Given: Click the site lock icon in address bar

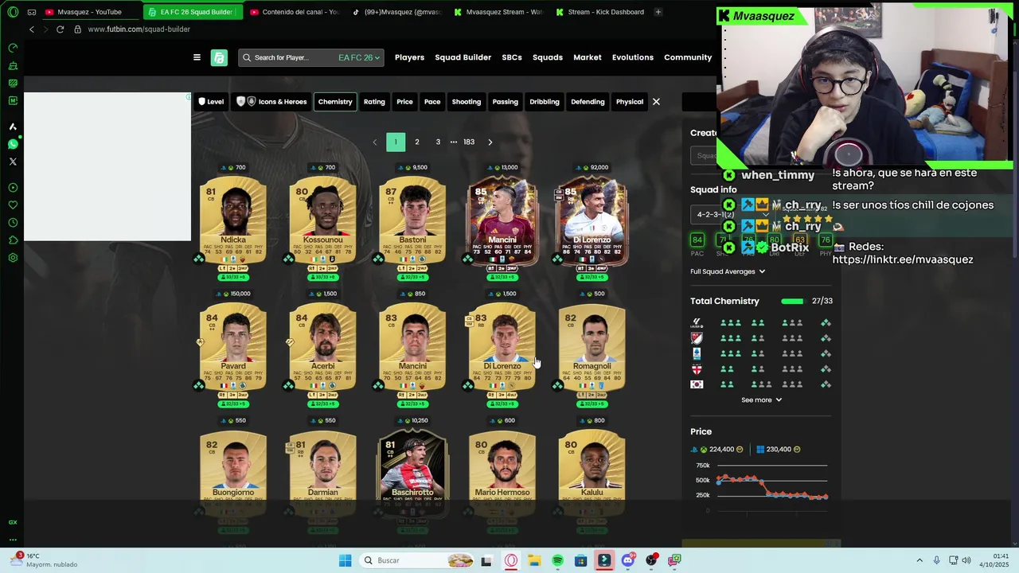Looking at the screenshot, I should click(x=77, y=29).
